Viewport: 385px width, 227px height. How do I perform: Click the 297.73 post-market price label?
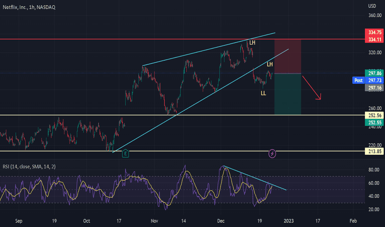pyautogui.click(x=375, y=80)
